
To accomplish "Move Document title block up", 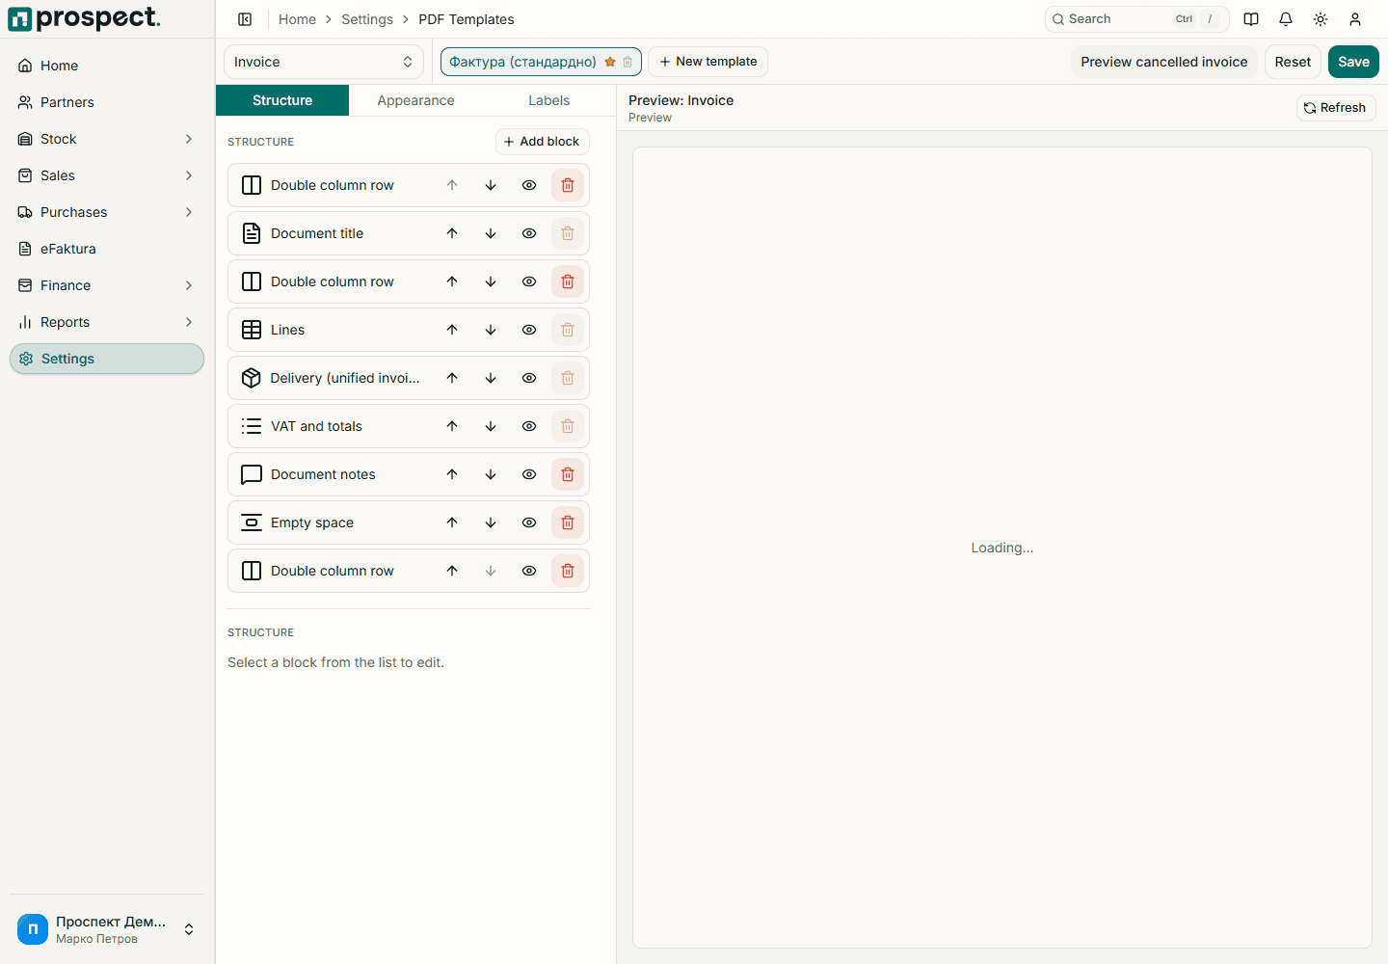I will click(x=452, y=233).
